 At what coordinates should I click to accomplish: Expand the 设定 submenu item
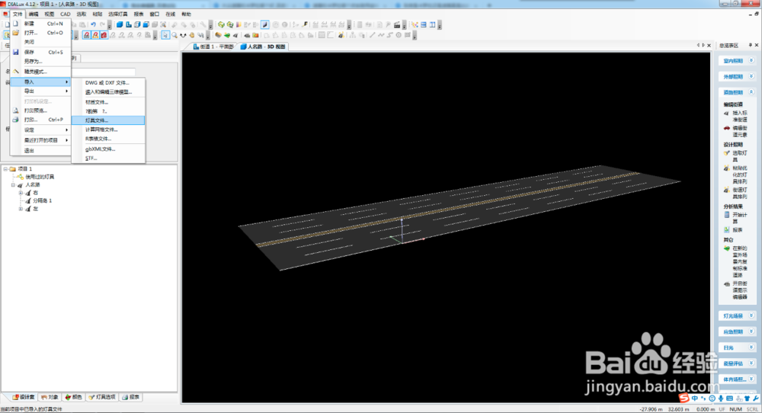pos(41,130)
